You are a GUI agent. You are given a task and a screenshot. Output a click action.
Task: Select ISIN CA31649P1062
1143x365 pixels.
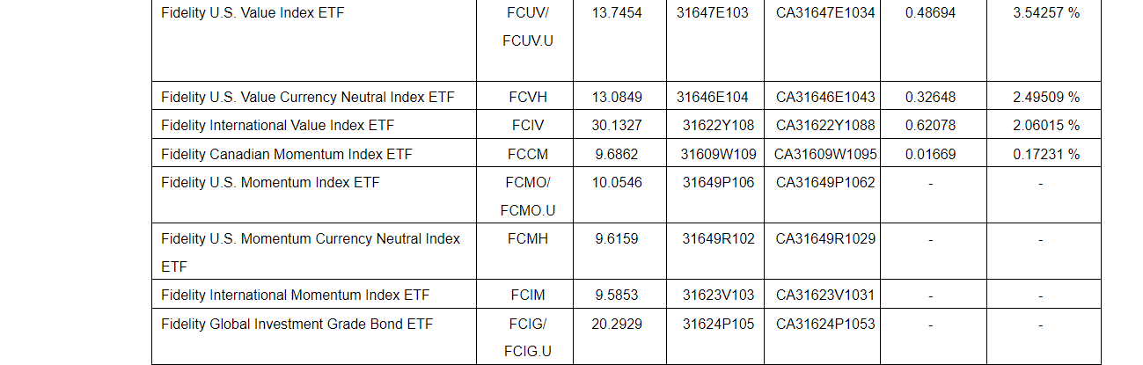[825, 183]
